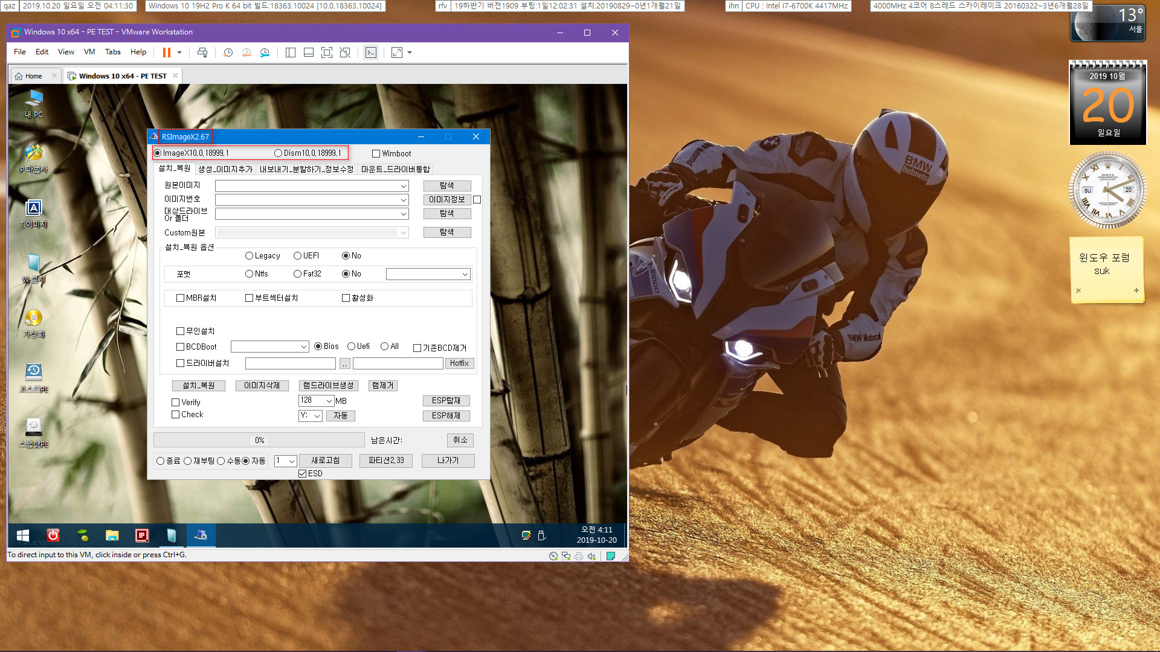This screenshot has width=1160, height=652.
Task: Select the ImageX10.0.18999.1 radio button
Action: (158, 153)
